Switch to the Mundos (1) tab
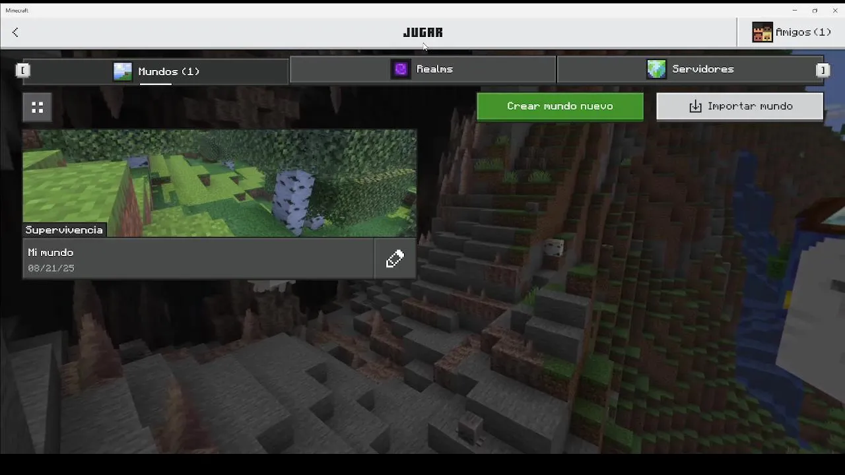This screenshot has height=475, width=845. pos(156,71)
